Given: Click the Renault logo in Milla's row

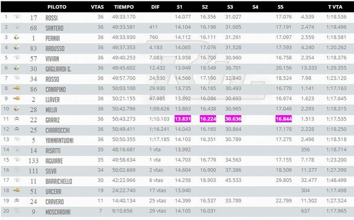Looking at the screenshot, I should click(16, 108).
